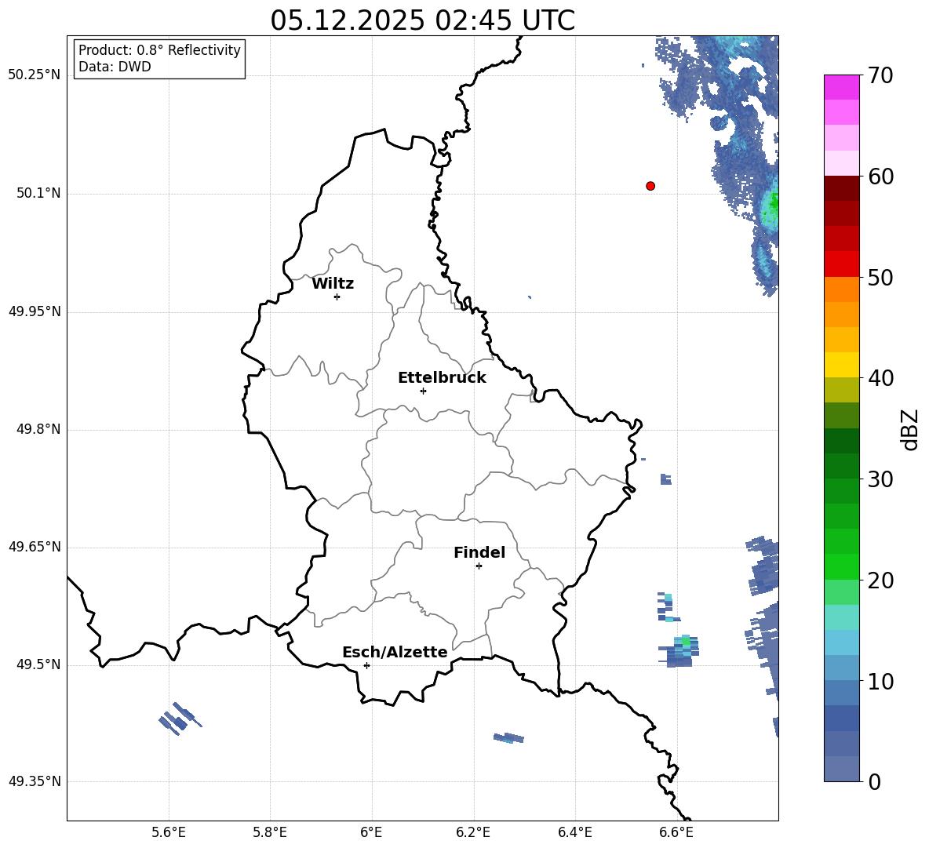Click the 6.4°E longitude label
The width and height of the screenshot is (929, 848).
coord(574,832)
